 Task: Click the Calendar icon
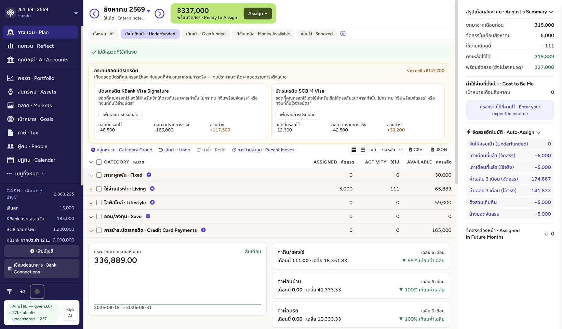[10, 160]
